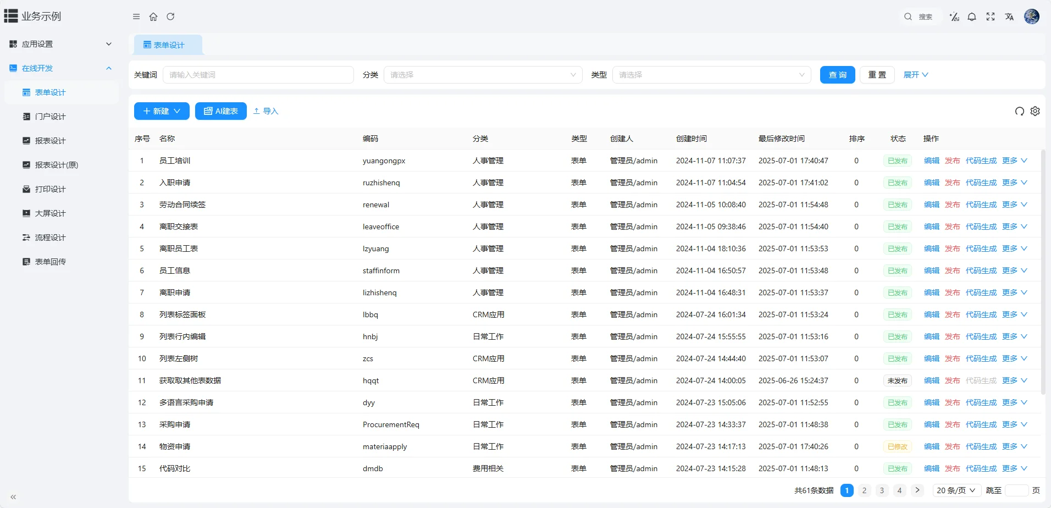Expand more filters with 展开
The image size is (1051, 508).
pos(916,75)
